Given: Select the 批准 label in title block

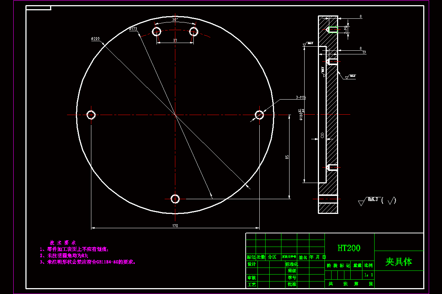Looking at the screenshot, I should click(292, 284).
